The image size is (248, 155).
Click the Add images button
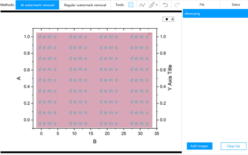199,146
